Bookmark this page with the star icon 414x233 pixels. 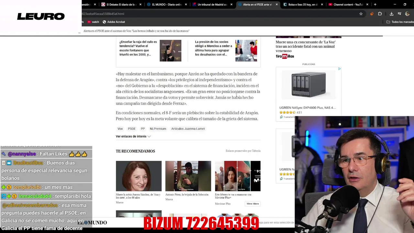point(361,14)
